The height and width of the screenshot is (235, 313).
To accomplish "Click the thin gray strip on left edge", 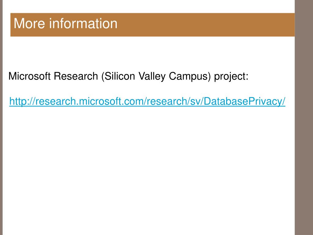I will pyautogui.click(x=1, y=117).
